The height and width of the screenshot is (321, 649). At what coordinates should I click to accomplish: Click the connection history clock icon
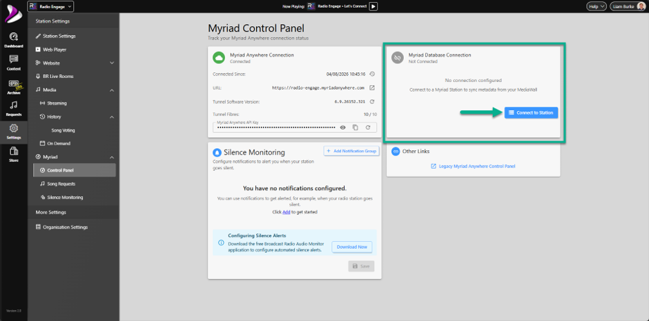(371, 74)
